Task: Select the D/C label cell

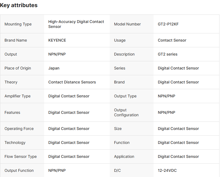Action: click(117, 170)
